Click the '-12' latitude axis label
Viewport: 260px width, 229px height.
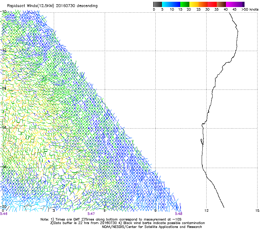click(x=3, y=50)
